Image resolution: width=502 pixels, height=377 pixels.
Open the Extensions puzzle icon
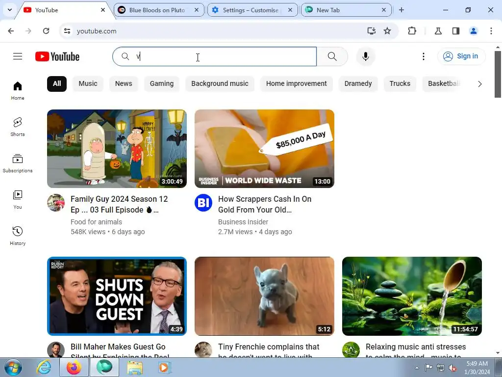point(412,31)
